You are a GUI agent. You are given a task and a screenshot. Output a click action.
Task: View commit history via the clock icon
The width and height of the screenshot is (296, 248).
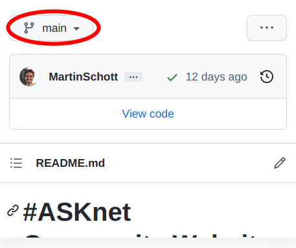click(267, 77)
